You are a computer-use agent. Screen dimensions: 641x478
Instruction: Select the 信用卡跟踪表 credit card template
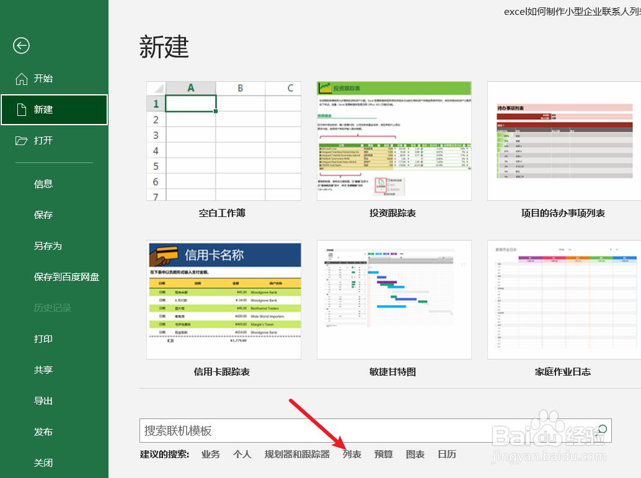(x=223, y=299)
